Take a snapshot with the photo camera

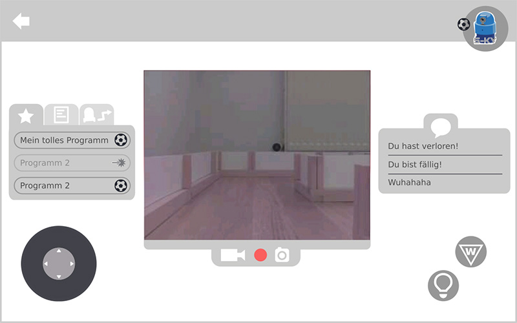coord(282,255)
